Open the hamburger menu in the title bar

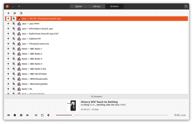point(186,6)
